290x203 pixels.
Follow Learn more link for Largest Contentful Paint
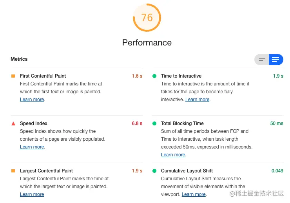[x=32, y=194]
